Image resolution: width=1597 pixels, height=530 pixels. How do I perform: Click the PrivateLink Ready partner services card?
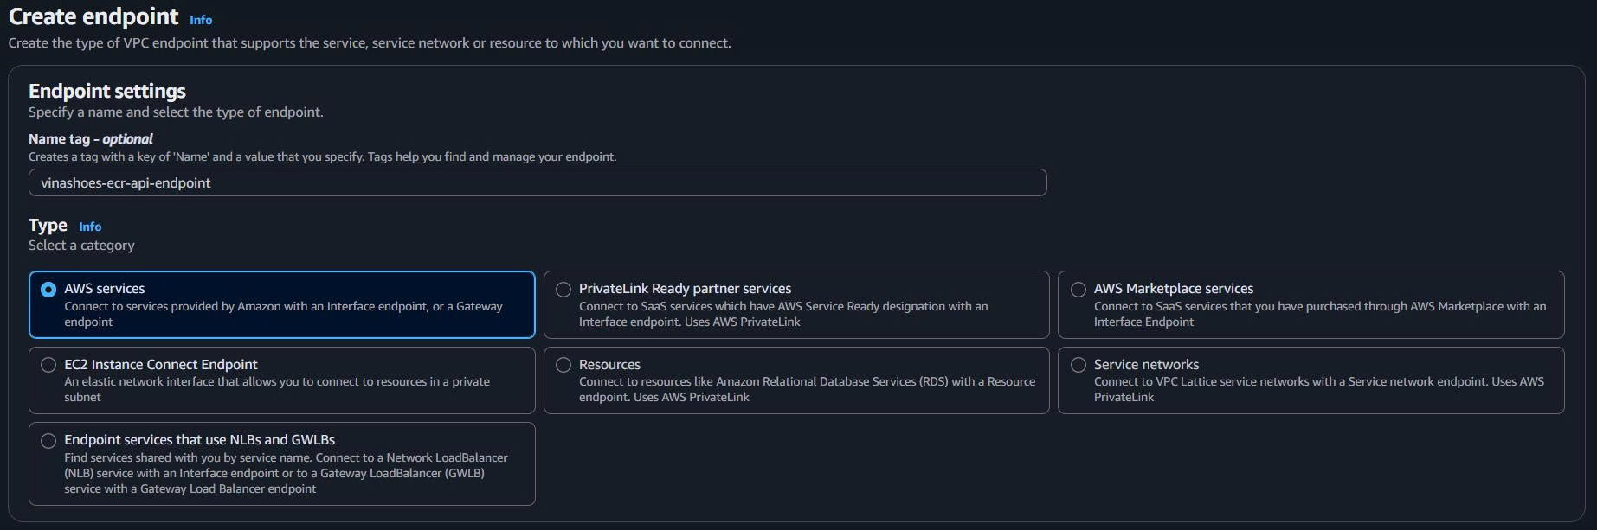(796, 304)
